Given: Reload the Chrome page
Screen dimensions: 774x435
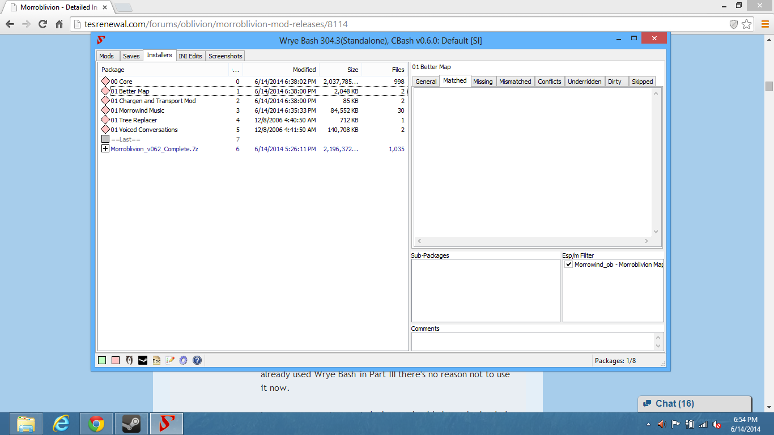Looking at the screenshot, I should (42, 24).
